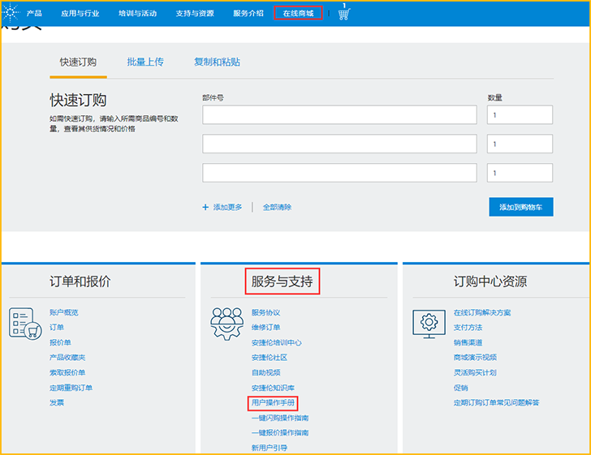Click the first 数量 quantity field
This screenshot has height=455, width=591.
520,115
